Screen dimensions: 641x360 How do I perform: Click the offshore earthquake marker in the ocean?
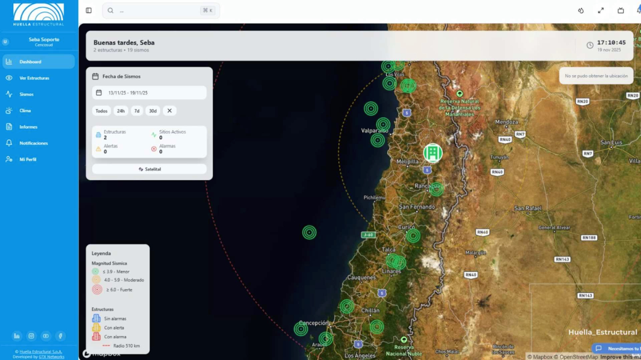(x=309, y=233)
